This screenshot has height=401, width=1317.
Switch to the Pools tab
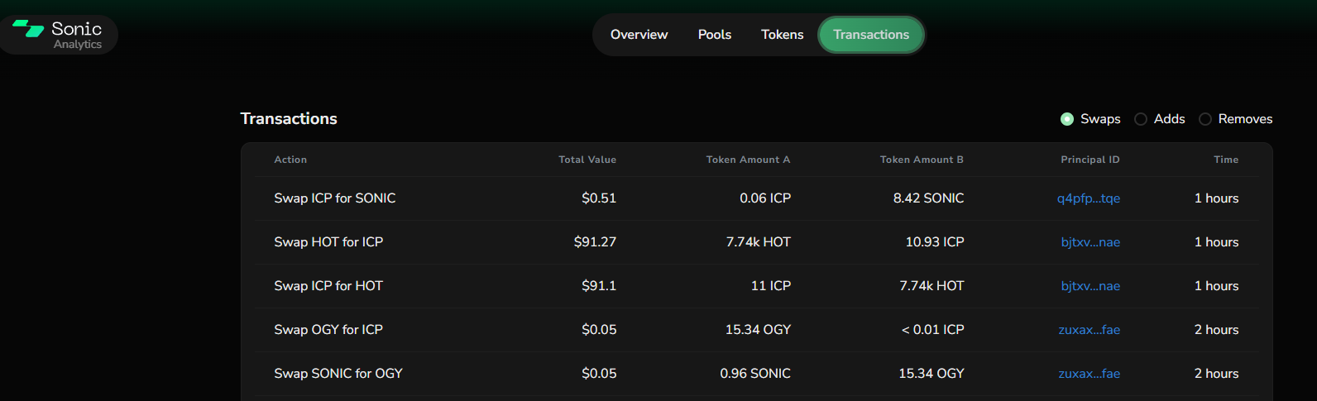pos(714,35)
